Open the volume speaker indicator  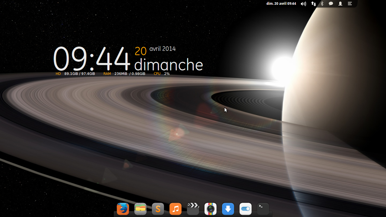click(x=303, y=3)
